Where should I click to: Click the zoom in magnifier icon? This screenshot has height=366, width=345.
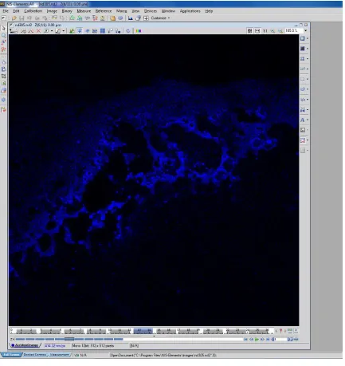click(272, 31)
